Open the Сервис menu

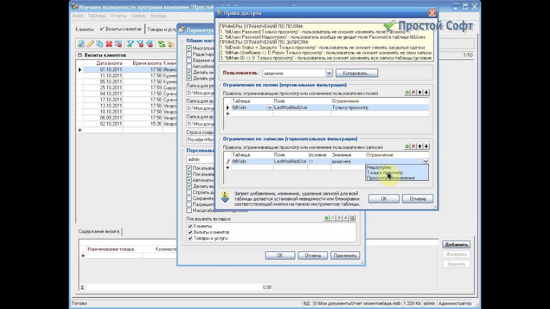(138, 16)
